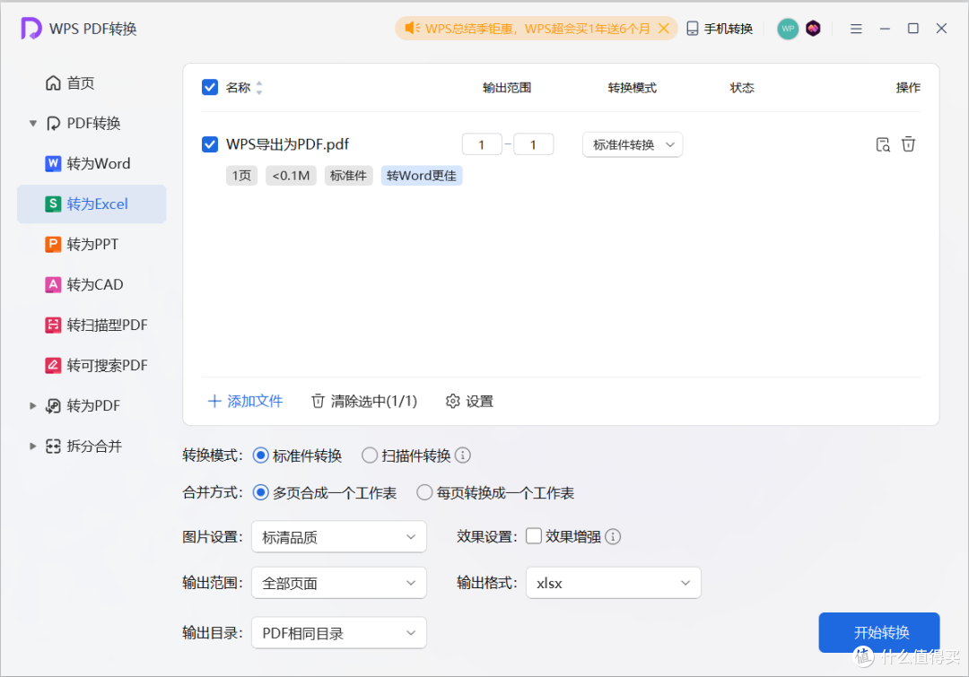The height and width of the screenshot is (677, 969).
Task: Click the start page number field
Action: pos(482,144)
